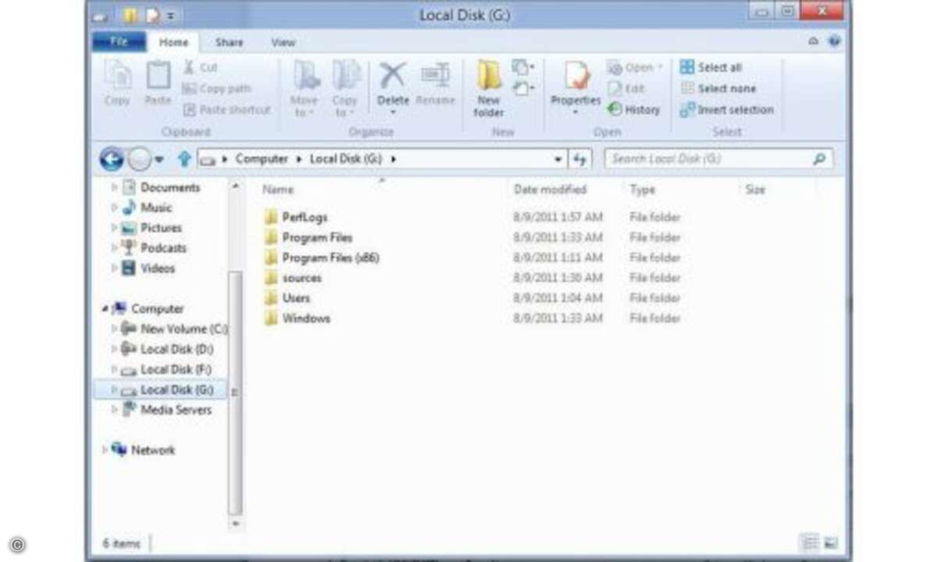
Task: Switch to Details view via status bar icon
Action: (x=811, y=543)
